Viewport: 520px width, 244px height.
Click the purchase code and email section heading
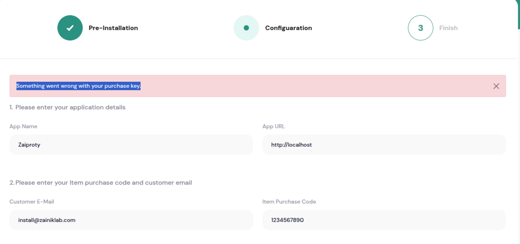(x=101, y=183)
